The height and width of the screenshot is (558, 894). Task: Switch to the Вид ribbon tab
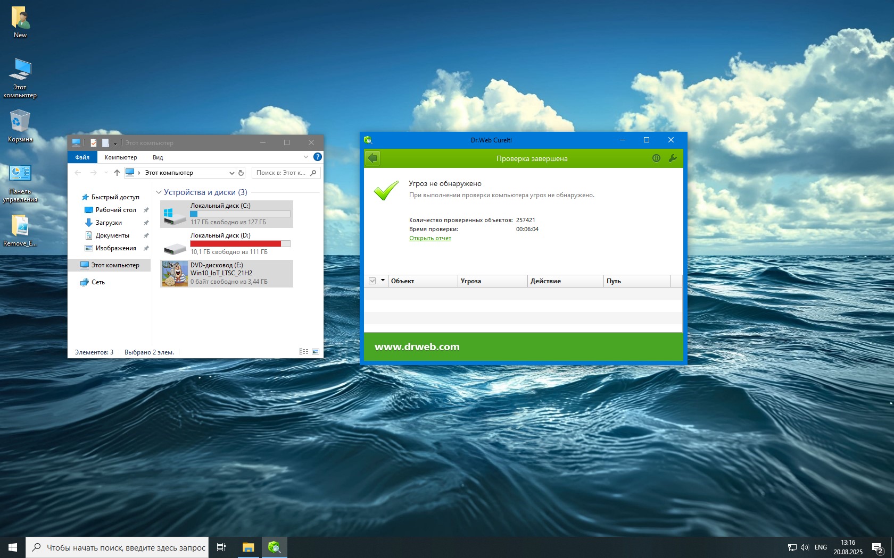(x=158, y=157)
